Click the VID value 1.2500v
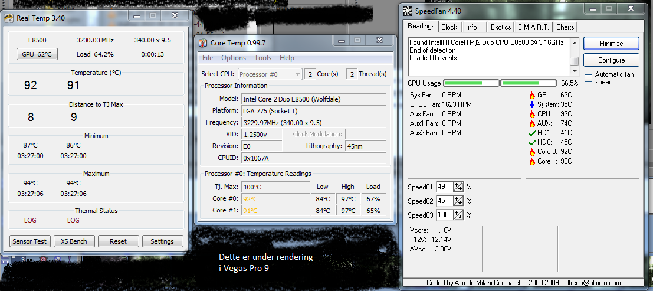 261,134
